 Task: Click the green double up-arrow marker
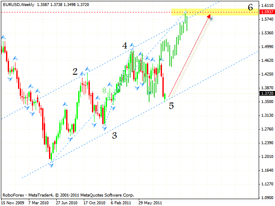click(x=104, y=90)
